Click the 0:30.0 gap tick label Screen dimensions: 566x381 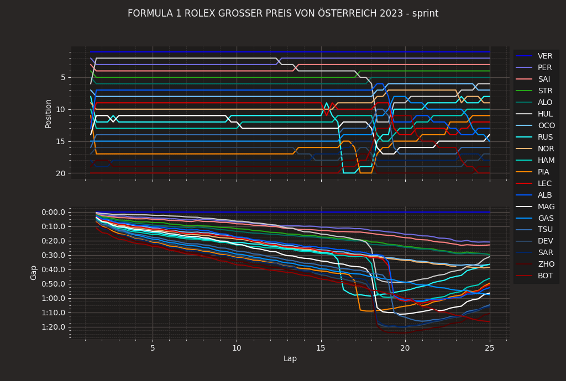coord(54,255)
